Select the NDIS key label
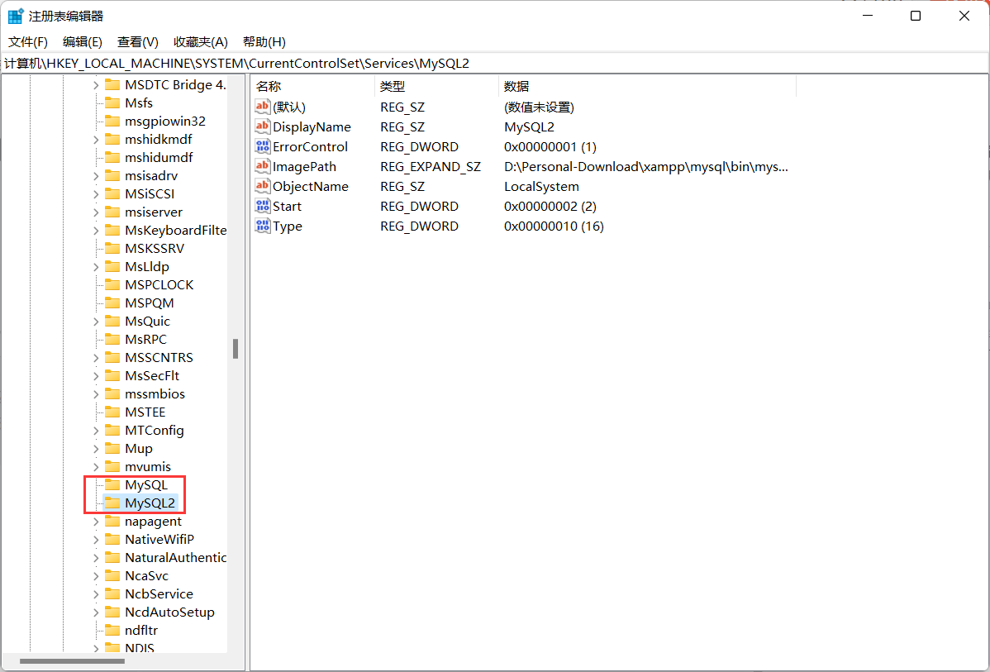This screenshot has height=672, width=990. 140,648
